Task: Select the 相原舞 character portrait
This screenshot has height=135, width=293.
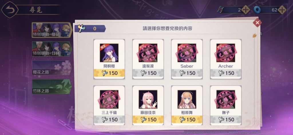Action: pos(187,99)
